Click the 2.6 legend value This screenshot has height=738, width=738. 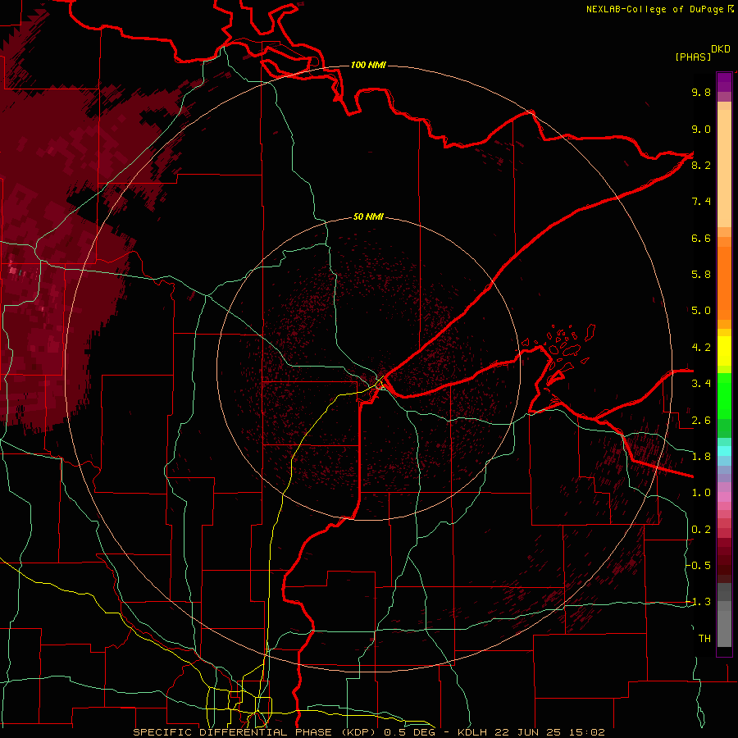coord(701,421)
